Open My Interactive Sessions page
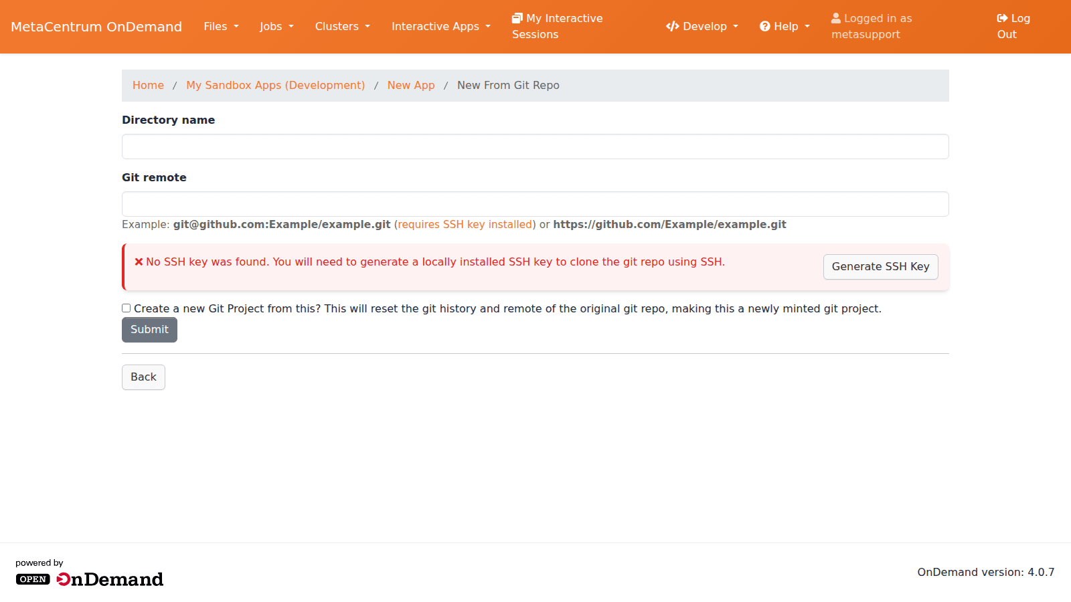This screenshot has height=602, width=1071. coord(558,26)
